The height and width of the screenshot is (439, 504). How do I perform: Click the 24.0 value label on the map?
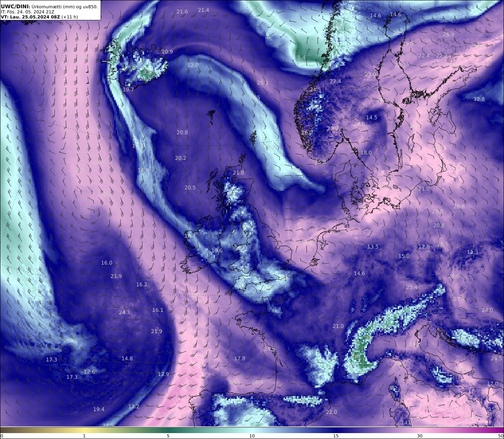[487, 310]
